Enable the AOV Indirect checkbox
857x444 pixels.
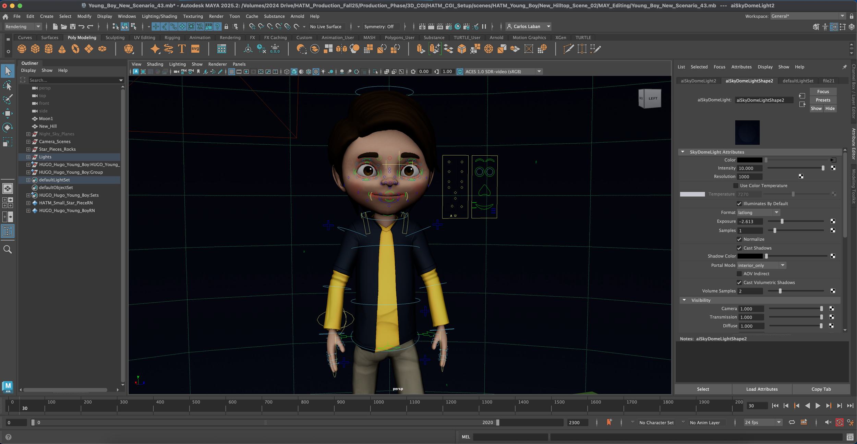(x=739, y=274)
